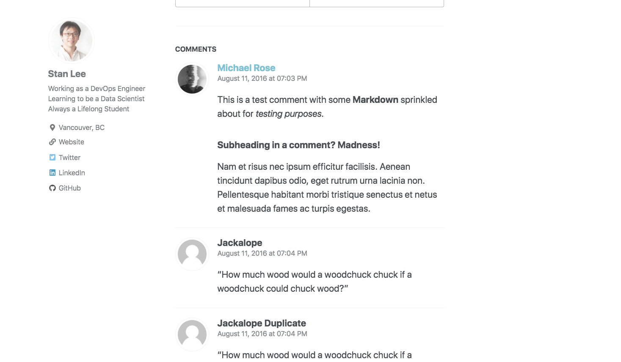The height and width of the screenshot is (362, 621).
Task: Click inside the right form field above comments
Action: click(x=377, y=3)
